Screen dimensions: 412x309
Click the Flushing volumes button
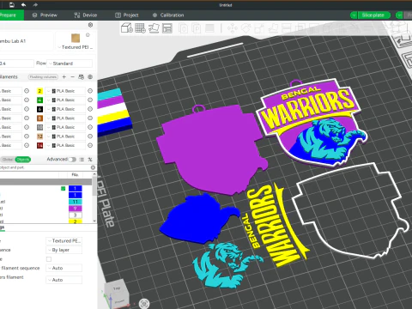(x=43, y=77)
